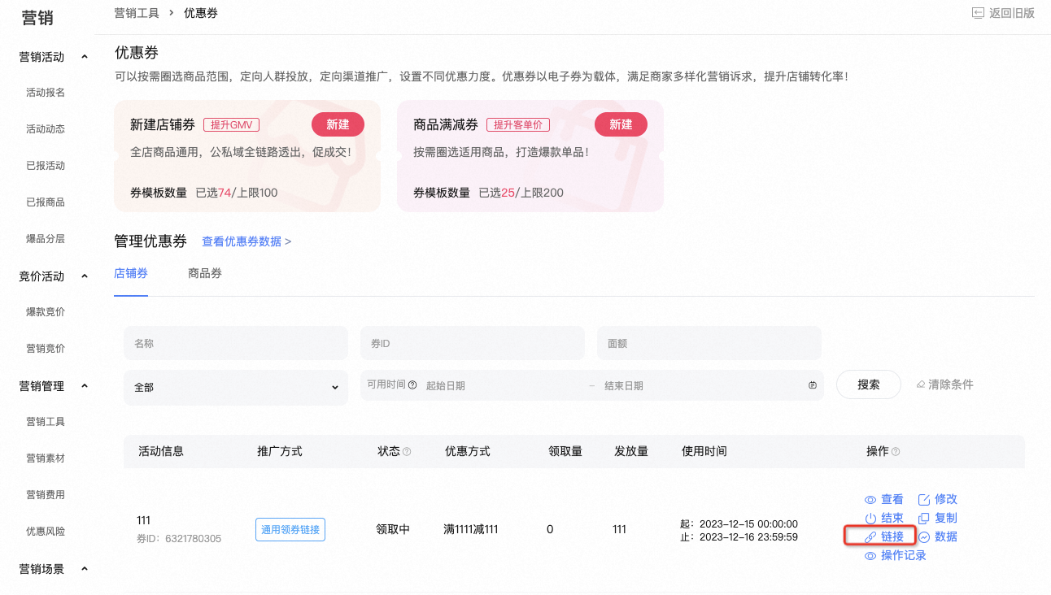Click the 券ID: 6321780305 text
The image size is (1051, 595).
(179, 539)
